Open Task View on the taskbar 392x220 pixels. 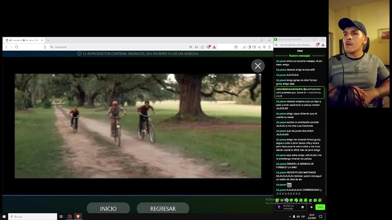tap(61, 217)
